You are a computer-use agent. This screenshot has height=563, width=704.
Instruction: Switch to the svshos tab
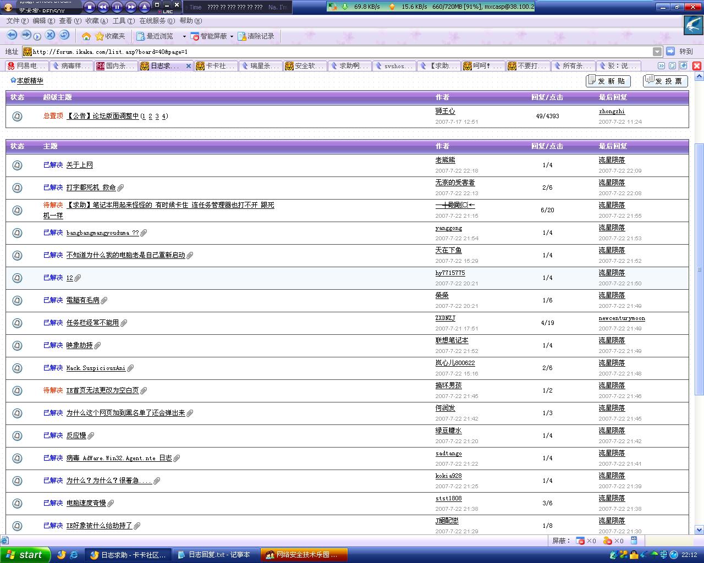click(x=394, y=66)
